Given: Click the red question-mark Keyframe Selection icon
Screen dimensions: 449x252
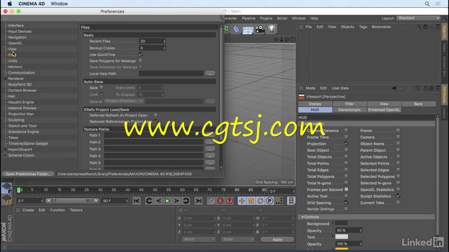Looking at the screenshot, I should tap(230, 201).
